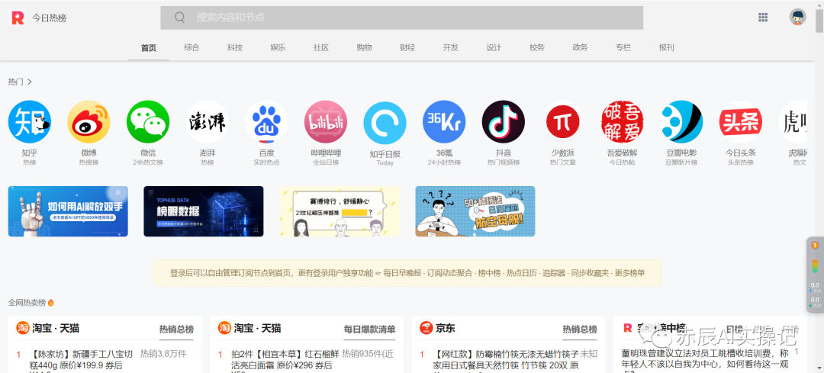Open the 知乎 hot list icon
This screenshot has width=824, height=373.
30,122
